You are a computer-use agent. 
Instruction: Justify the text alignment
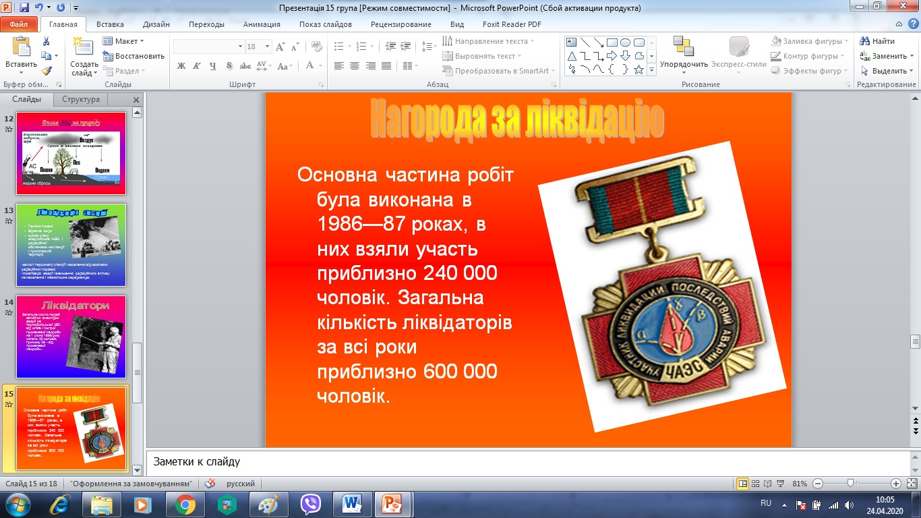point(386,66)
